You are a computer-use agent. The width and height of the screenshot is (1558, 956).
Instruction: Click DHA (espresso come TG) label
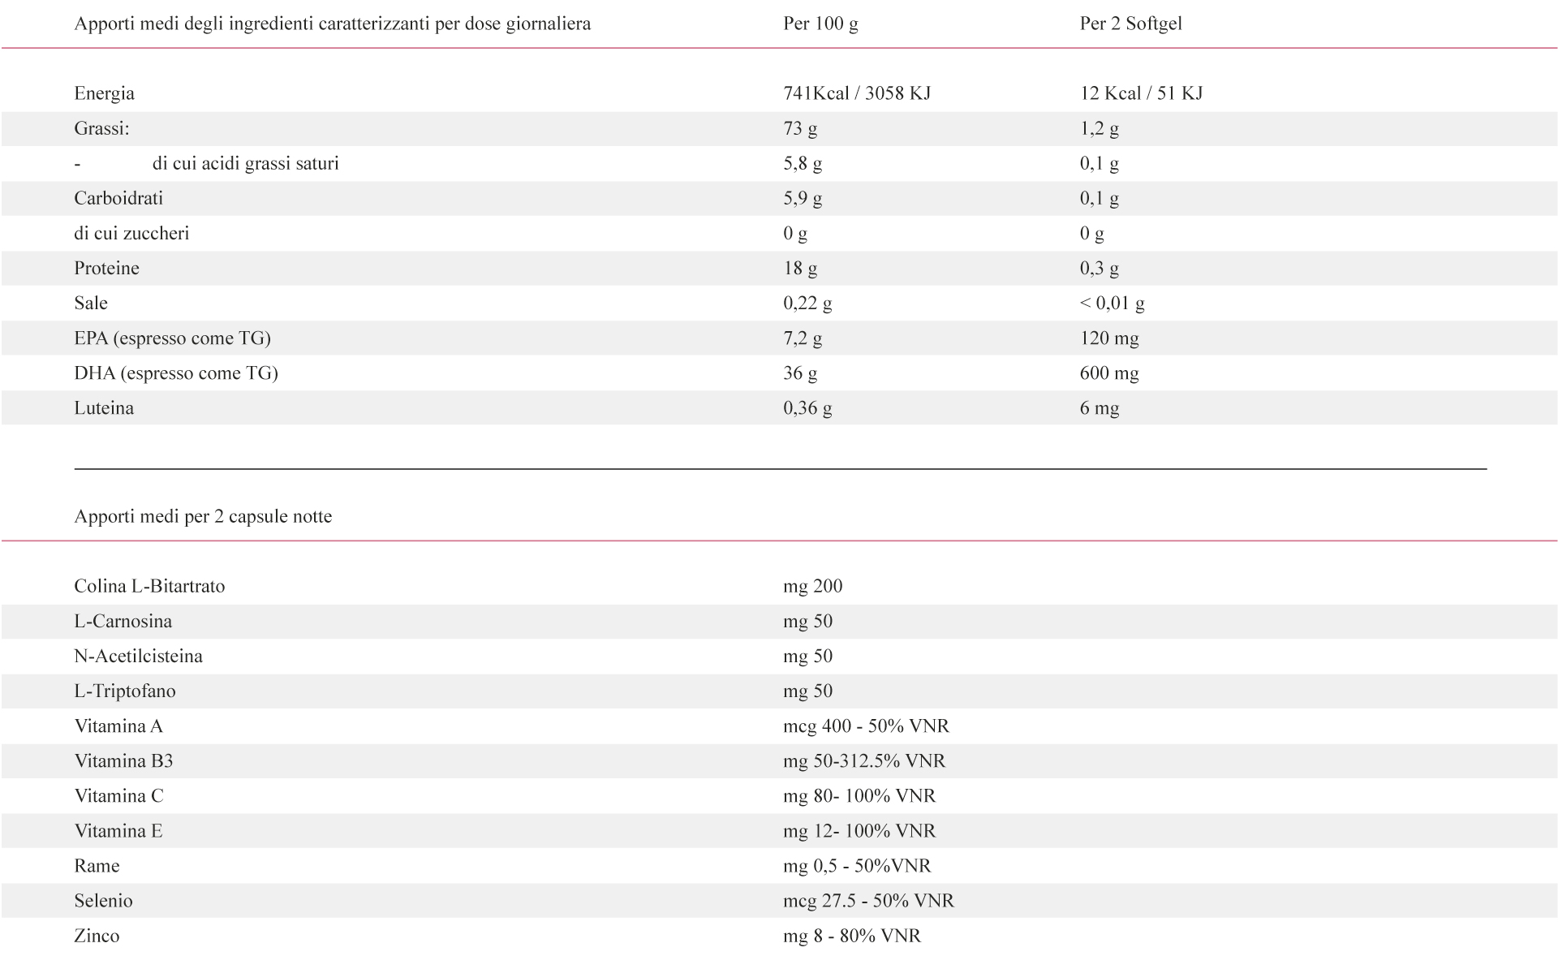tap(176, 373)
